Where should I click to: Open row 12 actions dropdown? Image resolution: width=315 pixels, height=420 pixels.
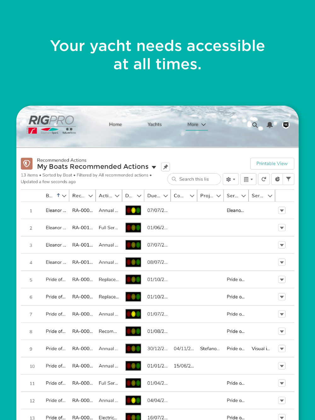pos(282,400)
